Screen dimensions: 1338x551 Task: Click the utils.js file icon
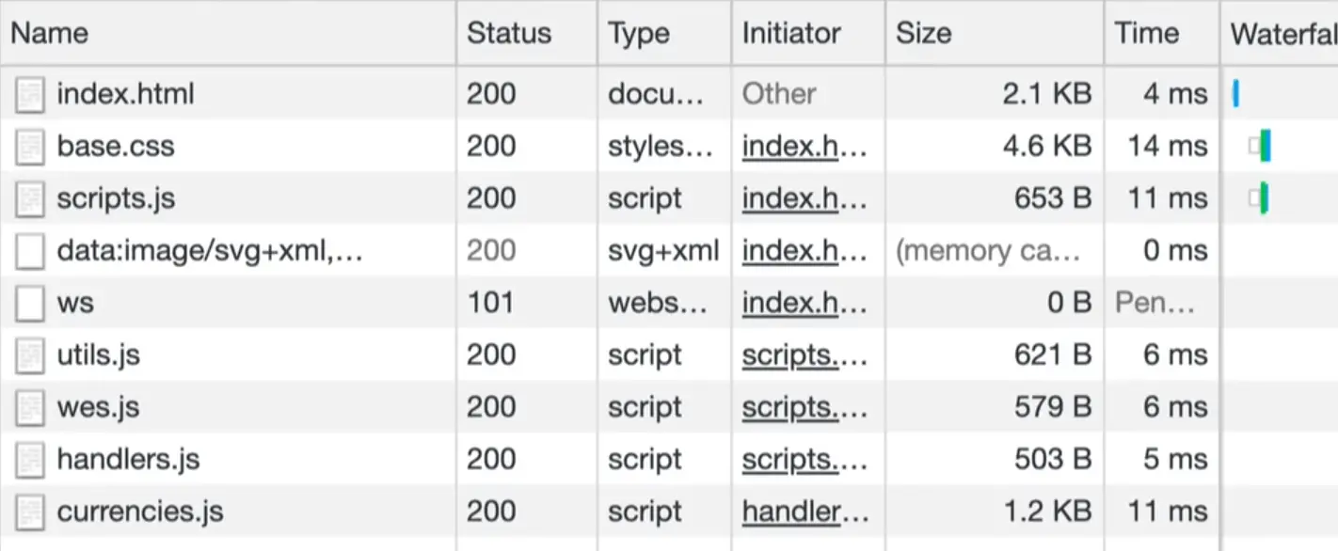point(30,356)
